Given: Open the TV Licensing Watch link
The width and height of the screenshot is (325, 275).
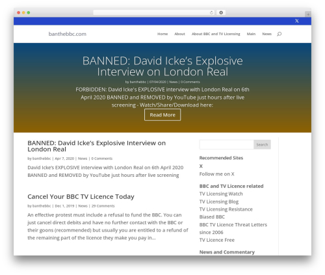Looking at the screenshot, I should point(221,194).
